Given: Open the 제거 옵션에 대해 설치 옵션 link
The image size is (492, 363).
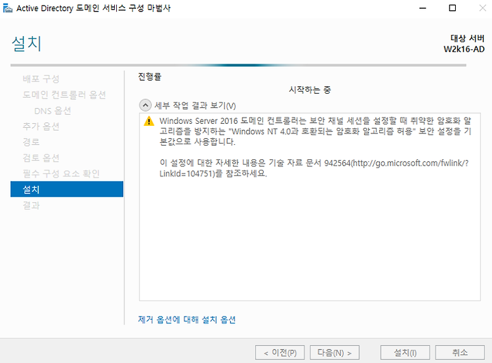Looking at the screenshot, I should [x=187, y=320].
